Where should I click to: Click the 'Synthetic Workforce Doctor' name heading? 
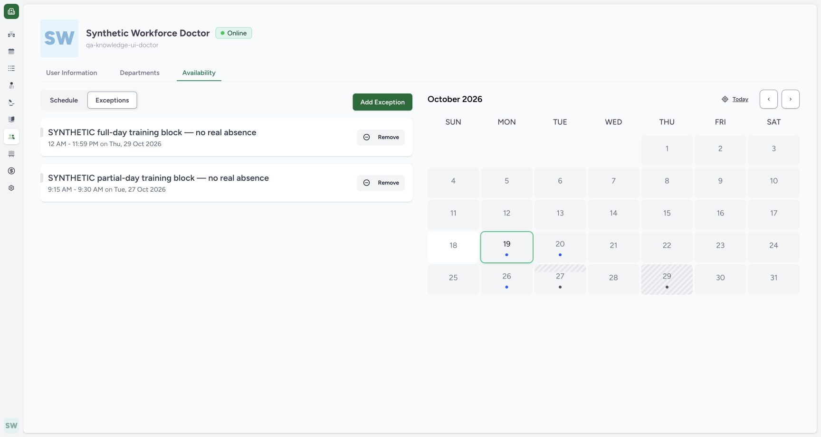148,33
